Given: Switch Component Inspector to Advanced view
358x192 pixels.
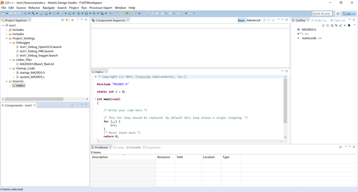Looking at the screenshot, I should tap(253, 20).
